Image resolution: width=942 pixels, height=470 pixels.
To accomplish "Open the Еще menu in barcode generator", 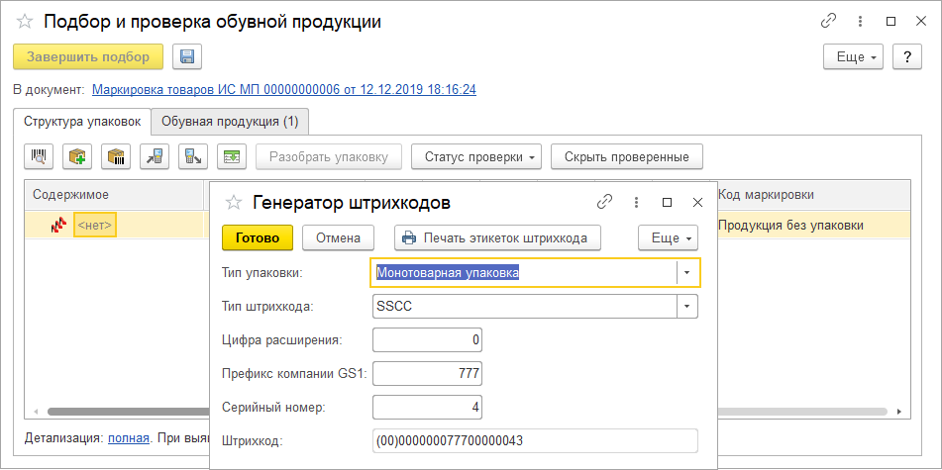I will [671, 237].
